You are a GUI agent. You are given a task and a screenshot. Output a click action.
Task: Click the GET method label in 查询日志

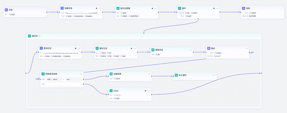point(41,53)
